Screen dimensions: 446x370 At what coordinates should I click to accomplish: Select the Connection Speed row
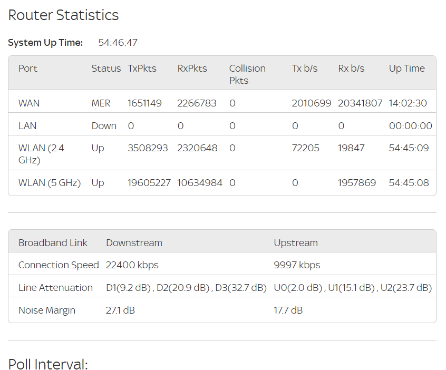58,264
